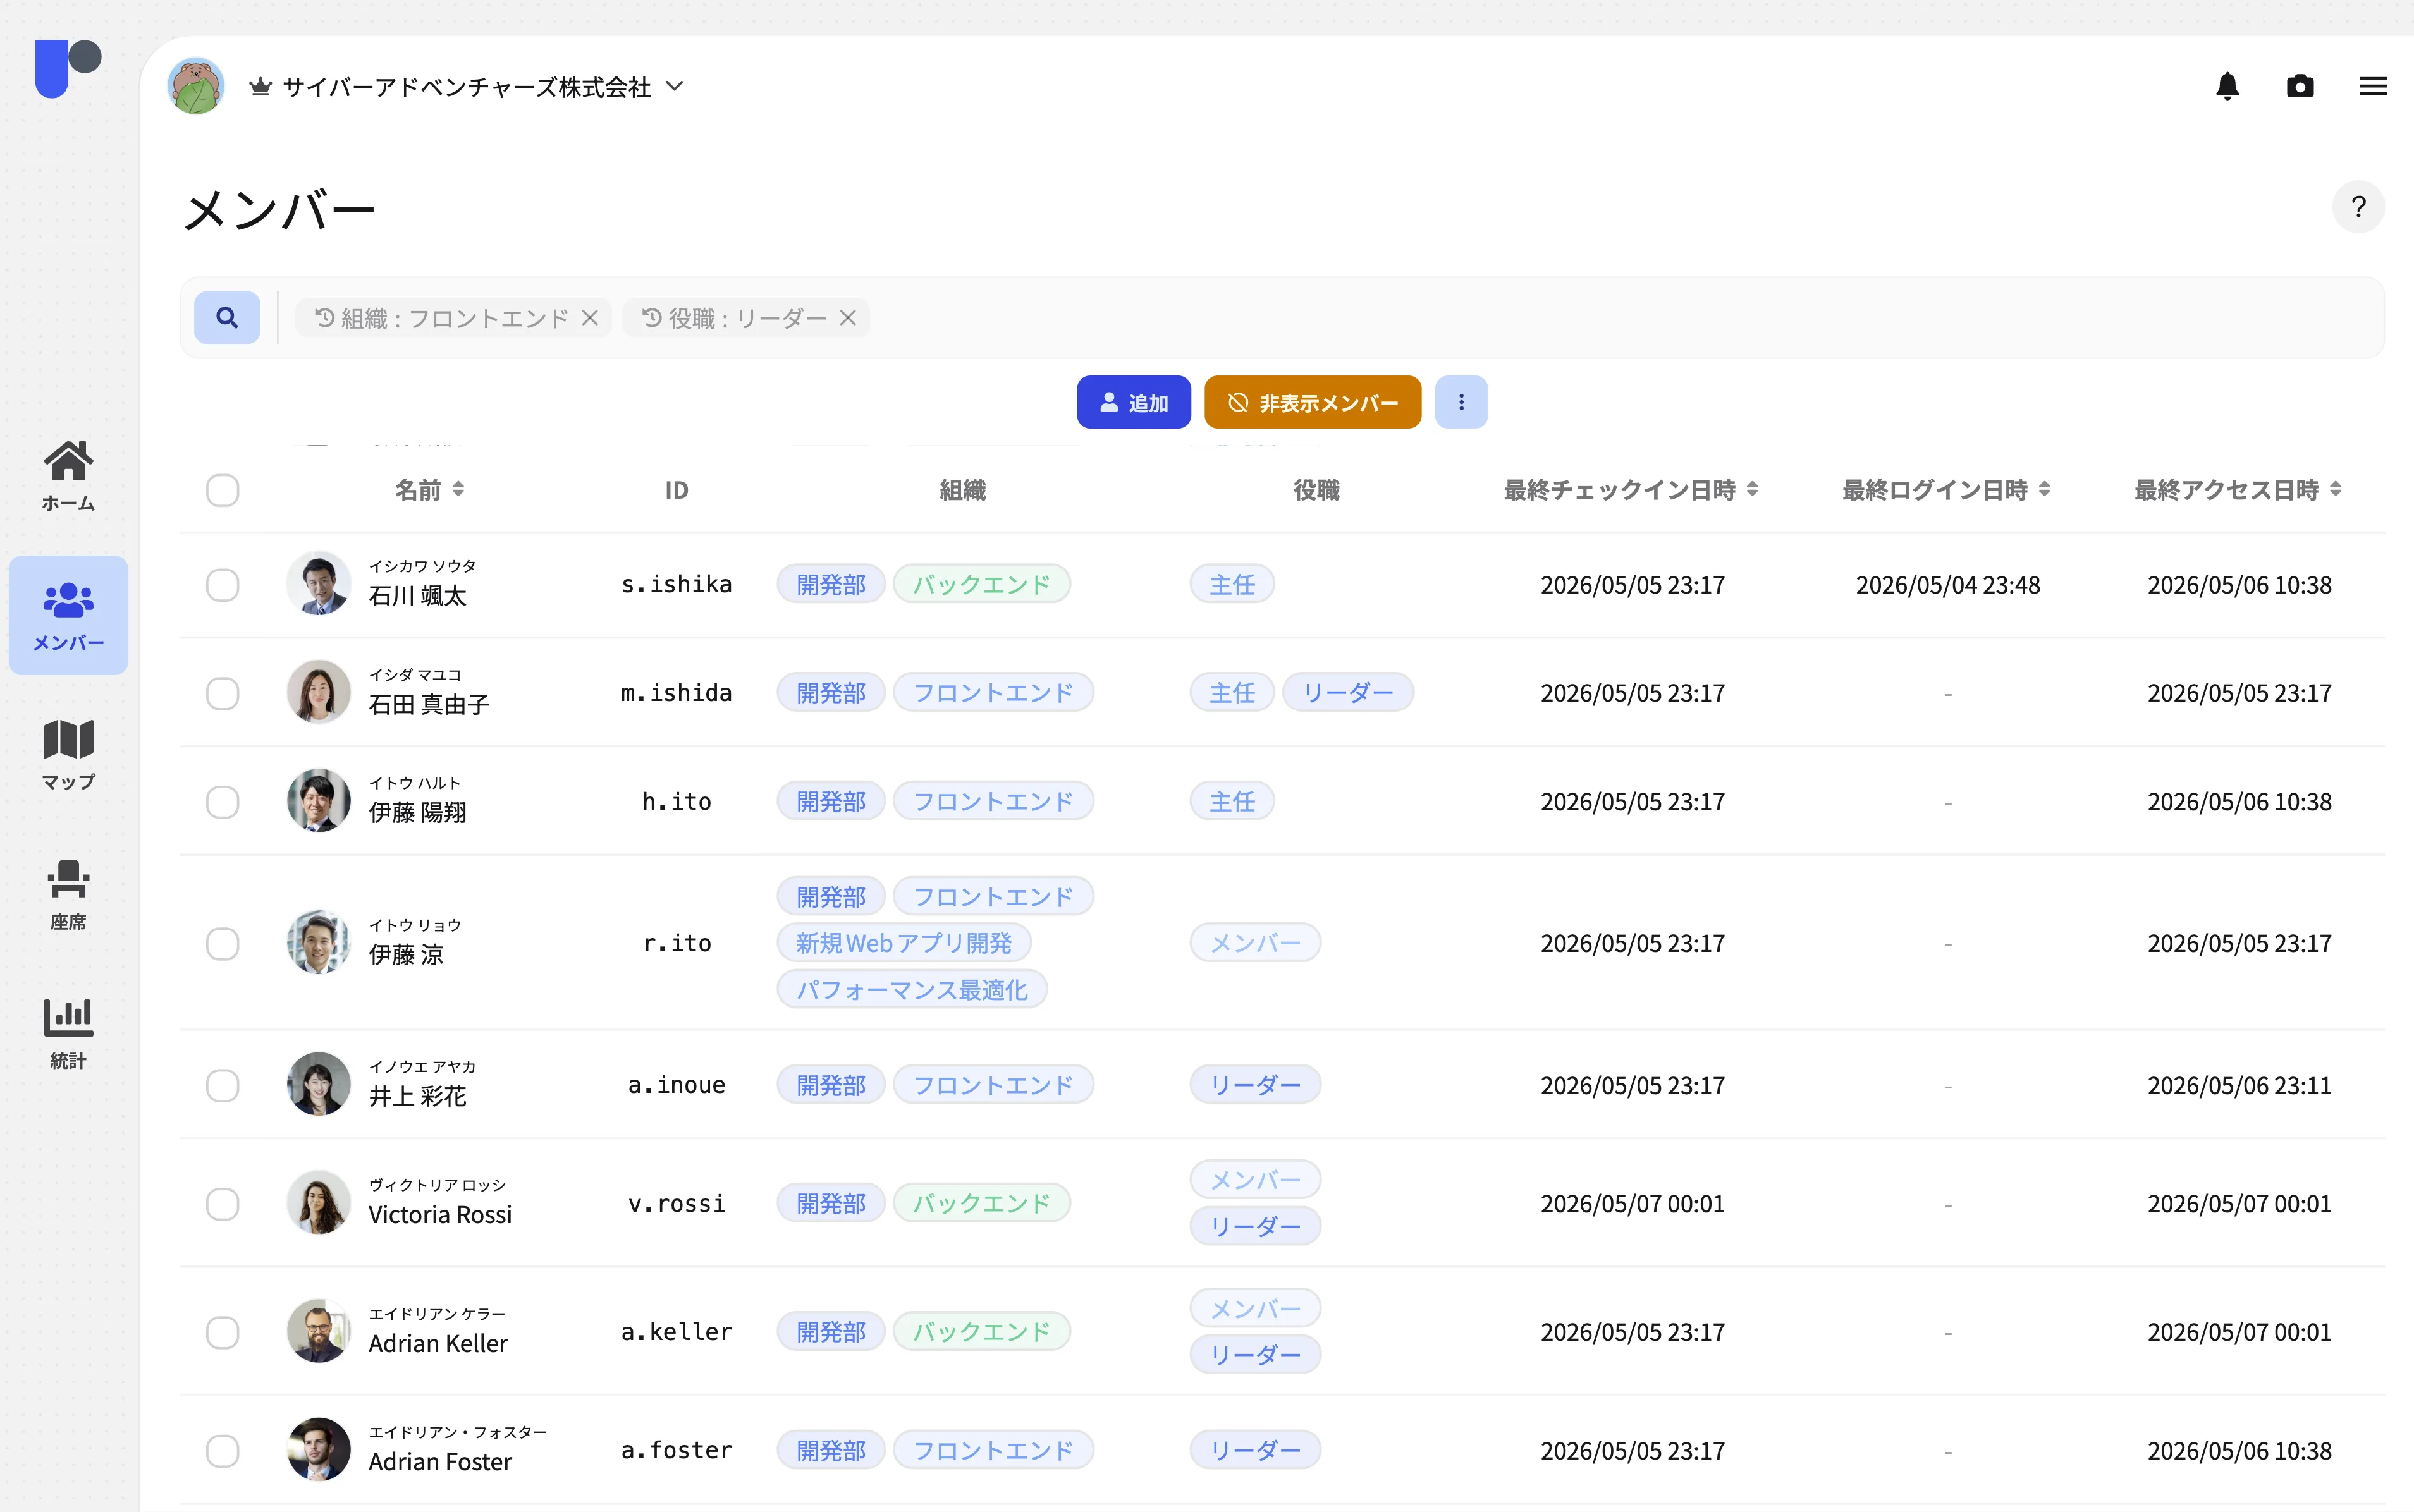Click the crown icon beside company name
The width and height of the screenshot is (2414, 1512).
coord(260,87)
